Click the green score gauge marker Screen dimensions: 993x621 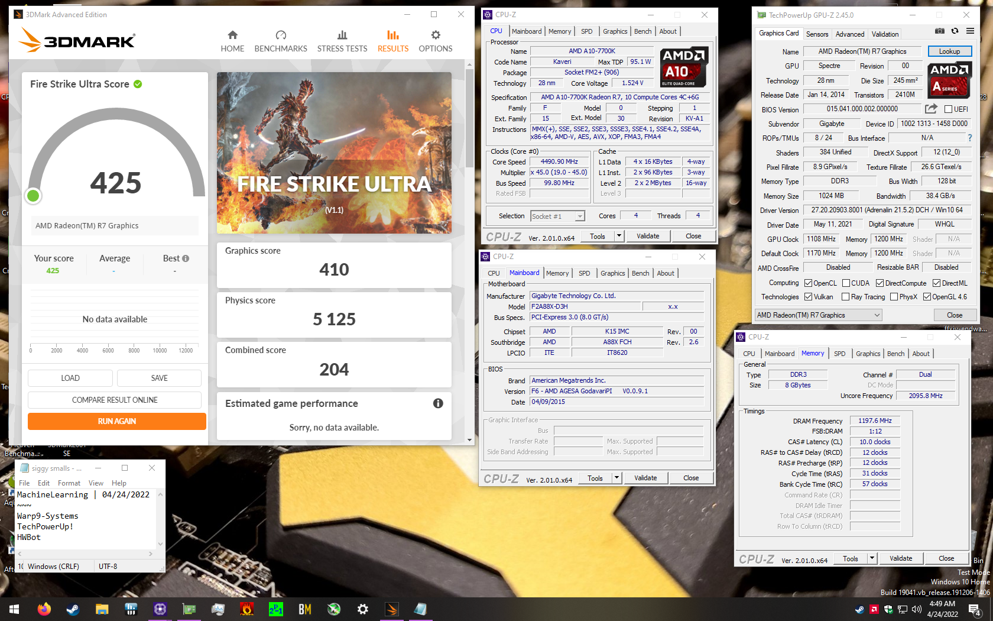(x=33, y=196)
